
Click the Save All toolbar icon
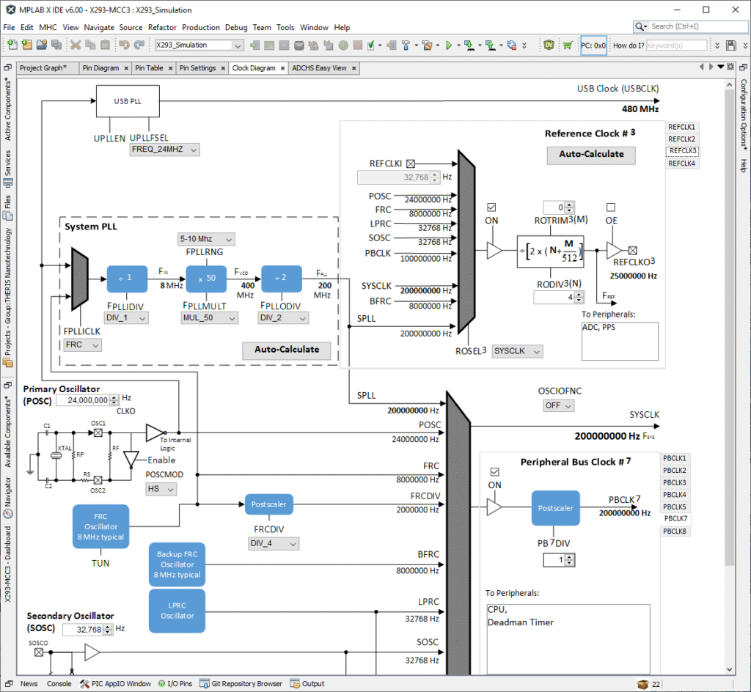56,45
